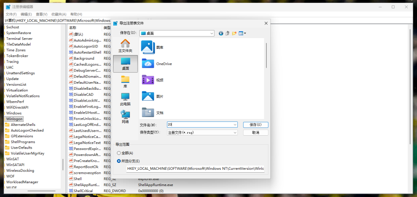
Task: Open the 文件名 filename history dropdown arrow
Action: click(x=235, y=125)
